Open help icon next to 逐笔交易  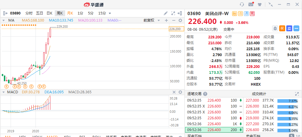pyautogui.click(x=205, y=94)
